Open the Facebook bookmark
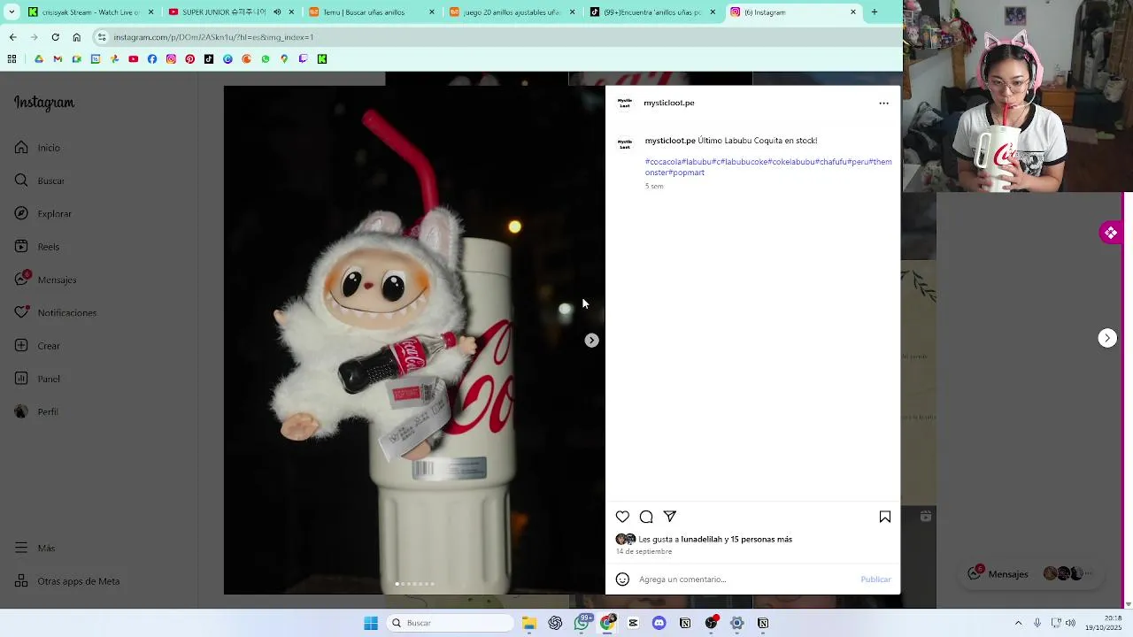The image size is (1133, 637). 152,59
